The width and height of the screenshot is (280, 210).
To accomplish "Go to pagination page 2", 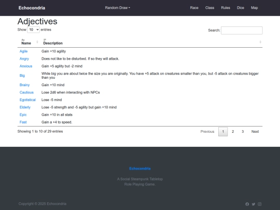I will 233,132.
